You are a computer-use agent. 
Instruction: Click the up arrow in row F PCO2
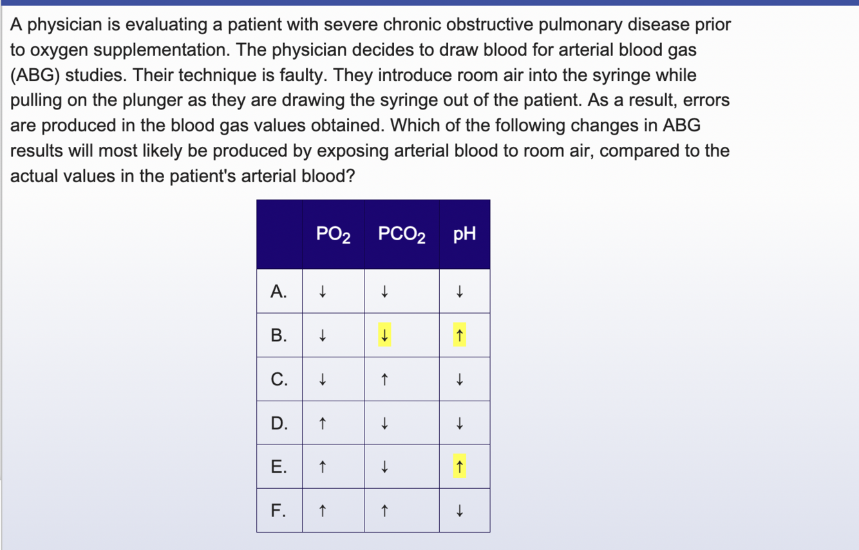pos(384,511)
